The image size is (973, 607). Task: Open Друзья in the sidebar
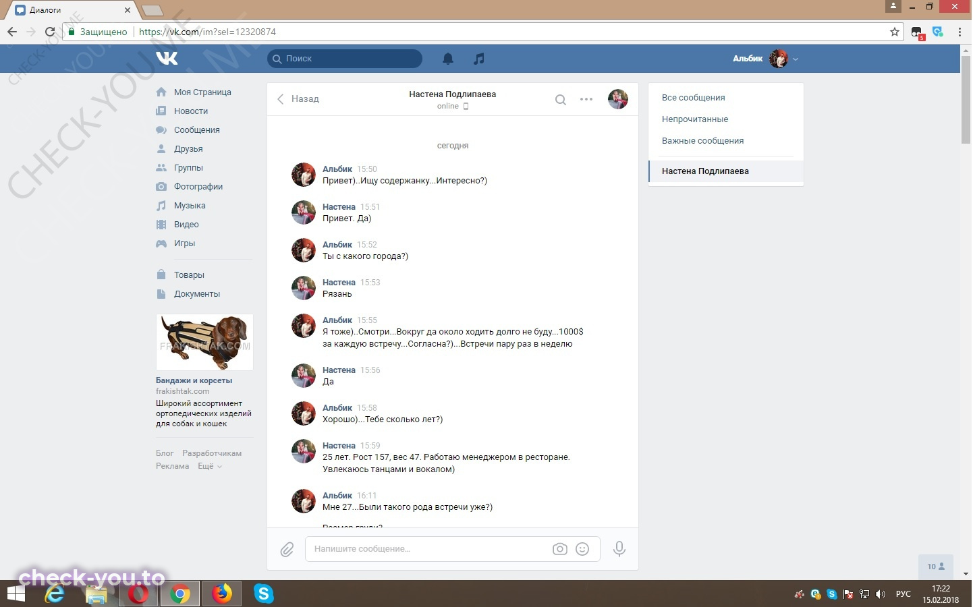point(188,149)
